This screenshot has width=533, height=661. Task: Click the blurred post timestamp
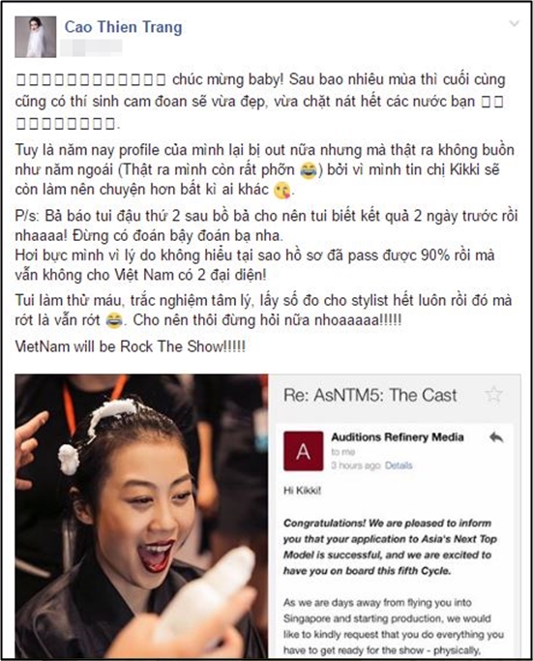(91, 47)
